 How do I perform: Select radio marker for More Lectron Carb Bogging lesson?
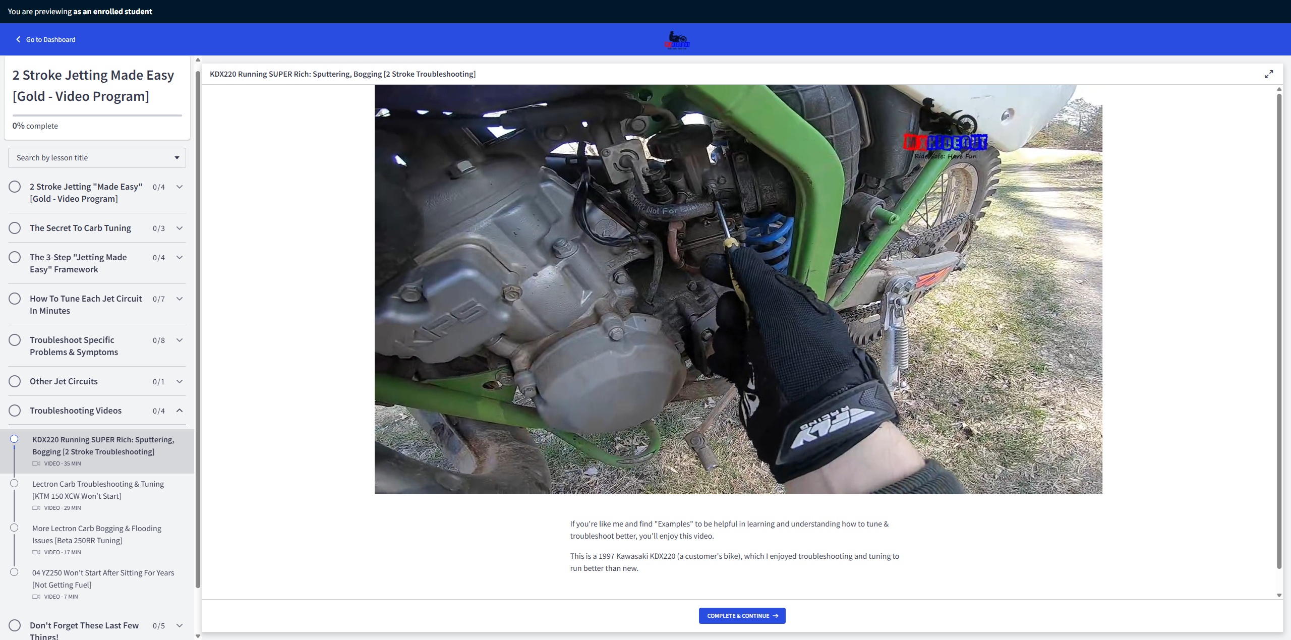[x=14, y=528]
